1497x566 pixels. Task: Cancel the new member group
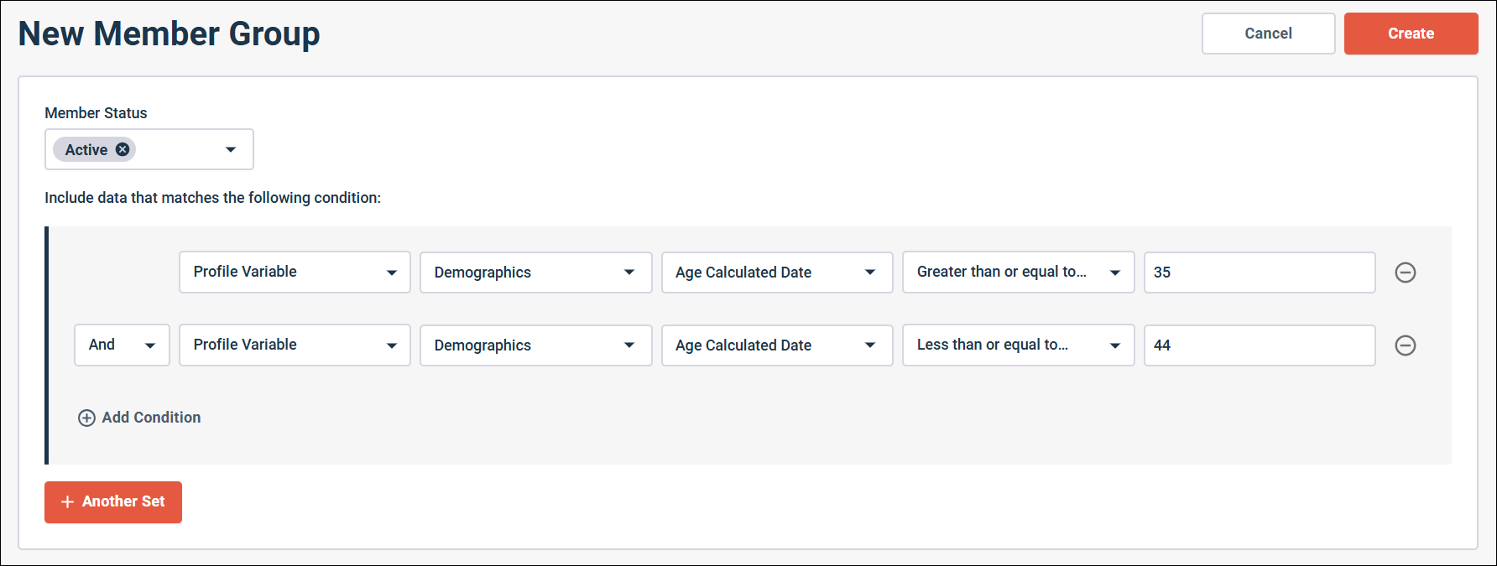(x=1268, y=34)
